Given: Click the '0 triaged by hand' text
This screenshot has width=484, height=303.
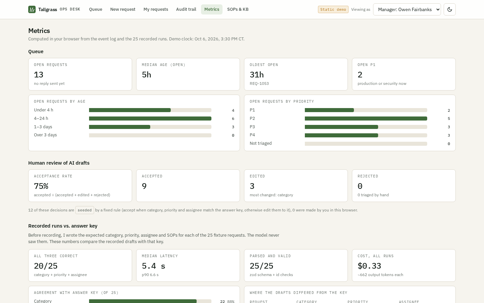Looking at the screenshot, I should (373, 195).
